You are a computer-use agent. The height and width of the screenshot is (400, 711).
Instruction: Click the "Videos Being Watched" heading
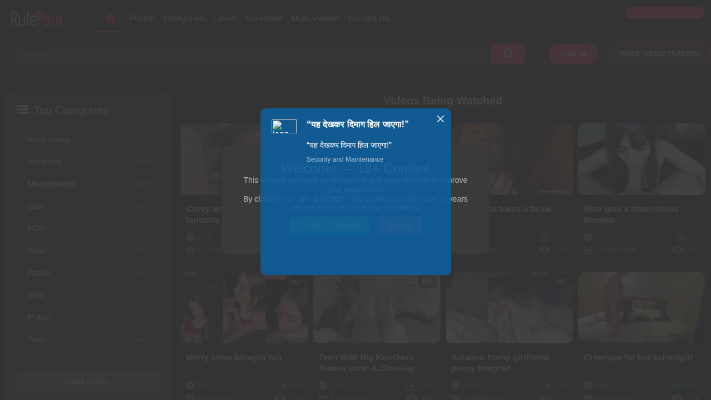tap(443, 101)
